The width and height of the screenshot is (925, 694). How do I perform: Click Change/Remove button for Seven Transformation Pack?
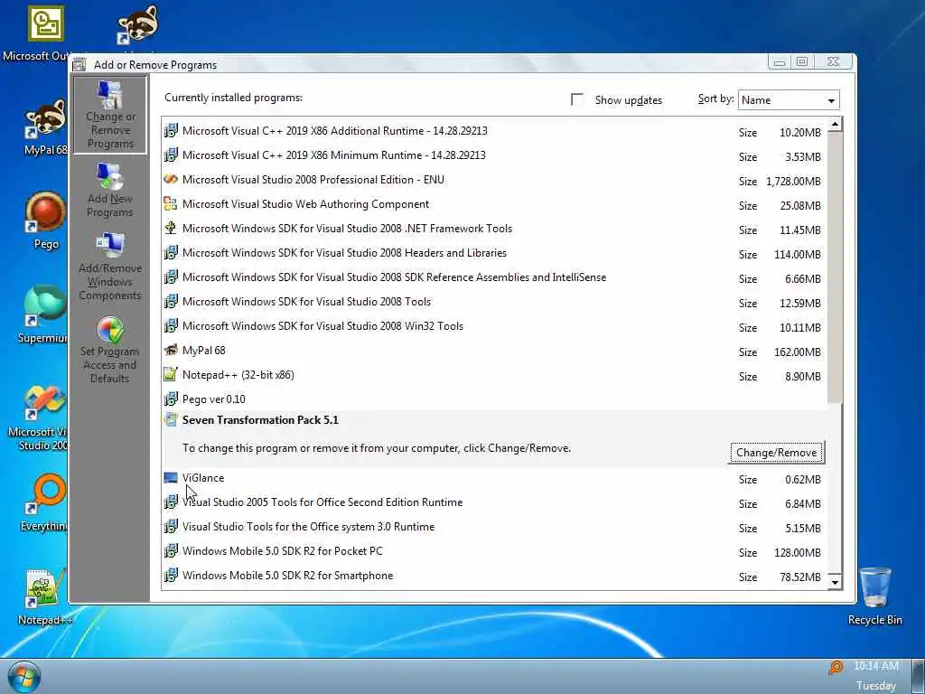point(776,453)
